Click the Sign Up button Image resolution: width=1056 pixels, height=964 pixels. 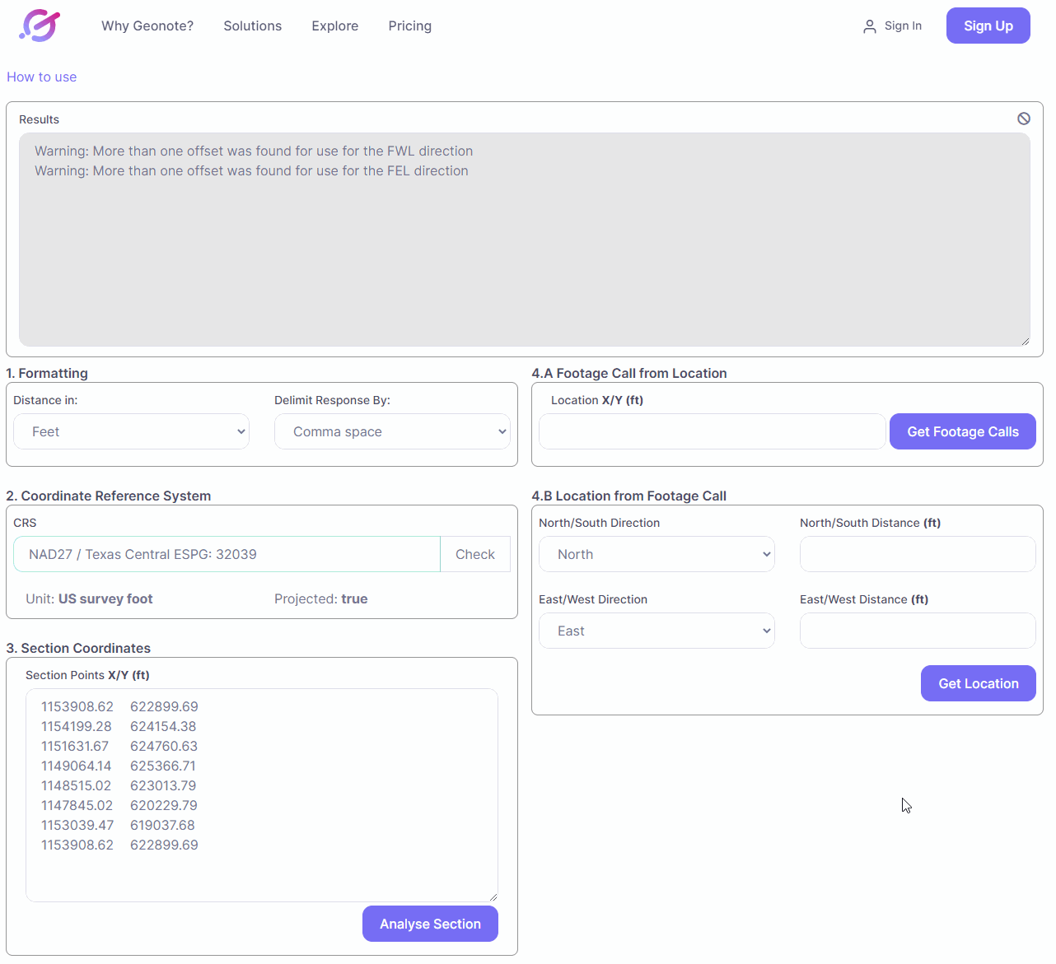(x=988, y=26)
